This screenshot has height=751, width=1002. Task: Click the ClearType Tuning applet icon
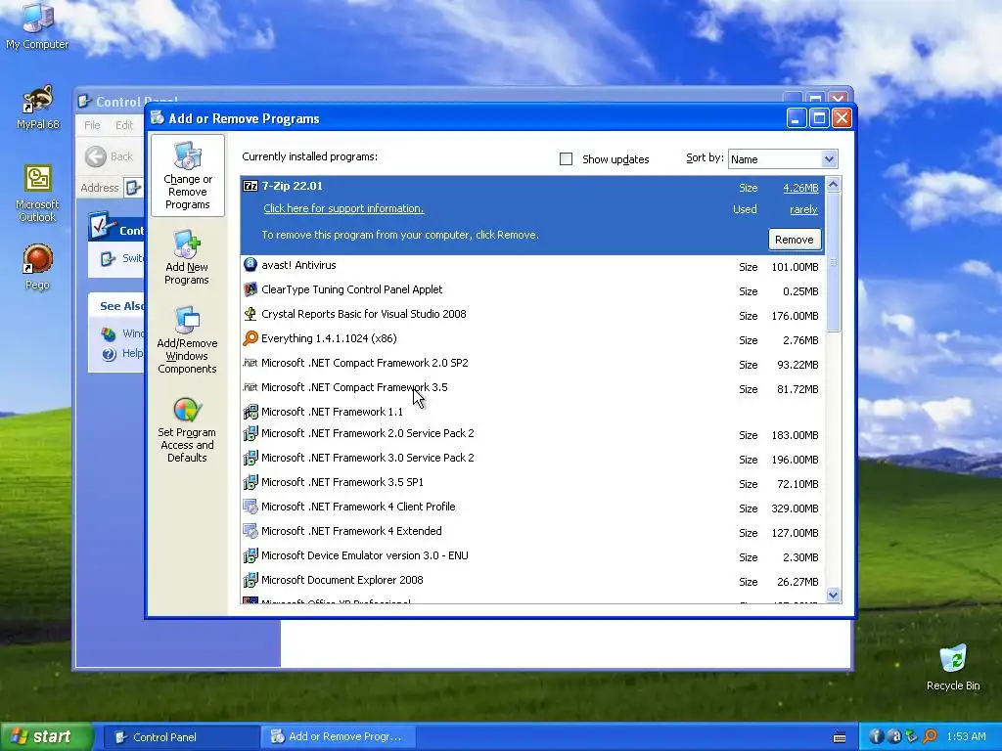point(250,289)
